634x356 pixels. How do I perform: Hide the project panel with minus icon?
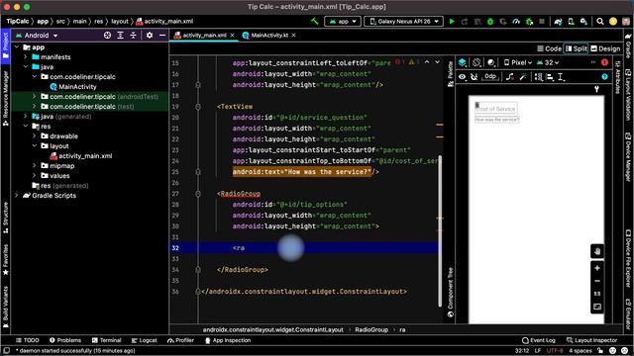click(162, 36)
